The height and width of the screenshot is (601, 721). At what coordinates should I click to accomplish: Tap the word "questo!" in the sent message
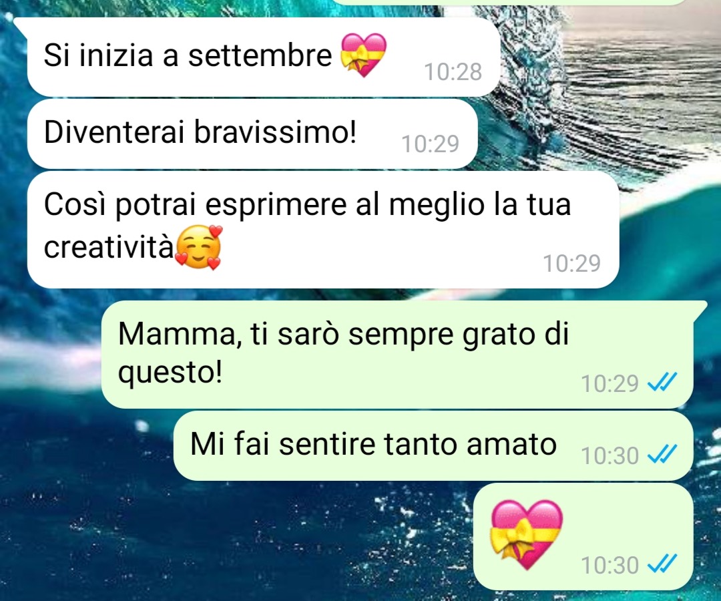point(170,371)
